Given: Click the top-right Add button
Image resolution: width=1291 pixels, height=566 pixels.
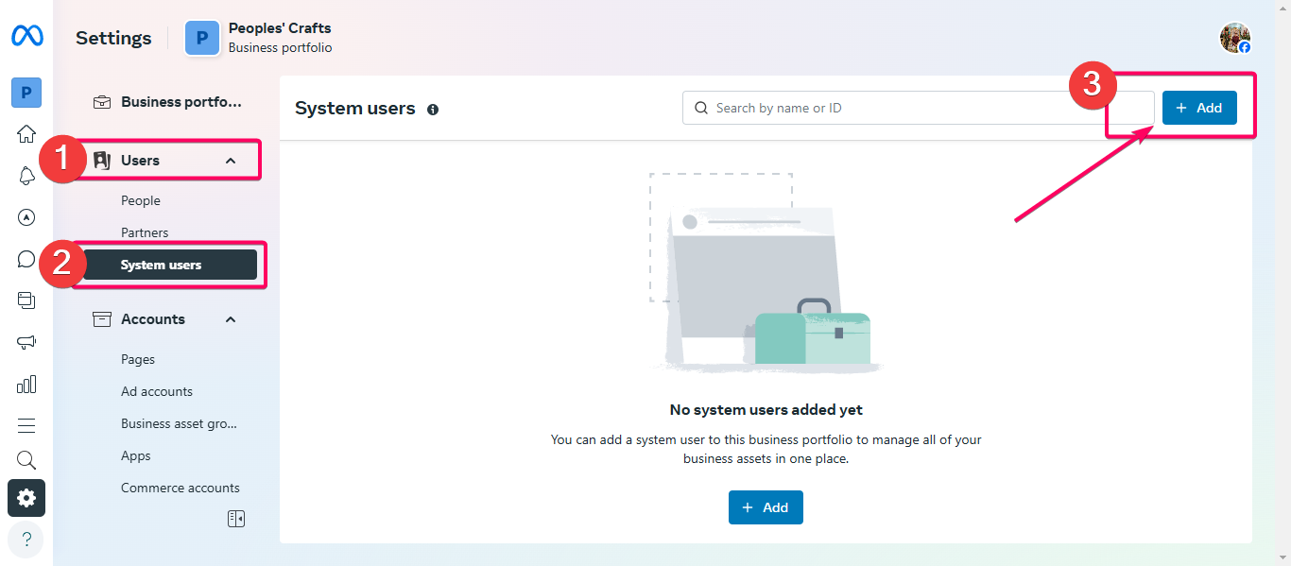Looking at the screenshot, I should [x=1199, y=108].
